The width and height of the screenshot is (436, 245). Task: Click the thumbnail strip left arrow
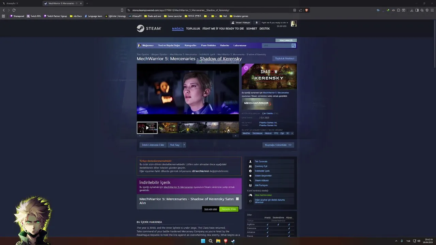(x=139, y=136)
